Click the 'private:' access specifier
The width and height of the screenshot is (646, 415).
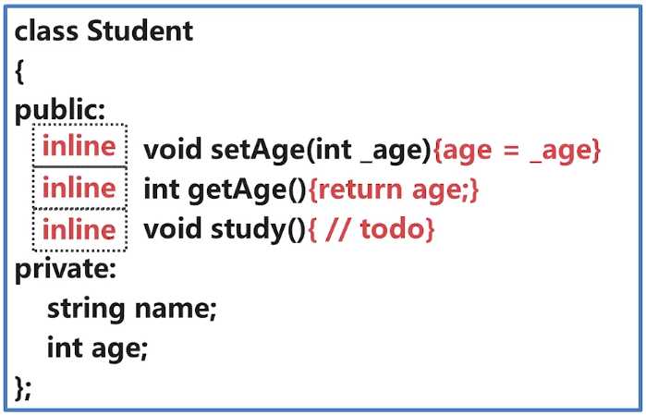66,269
